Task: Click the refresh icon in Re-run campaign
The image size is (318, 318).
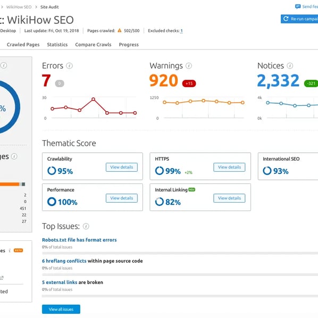Action: point(286,19)
